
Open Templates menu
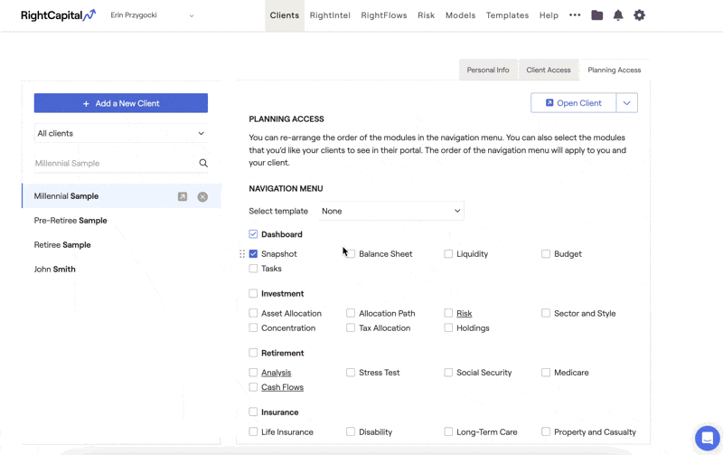click(507, 15)
